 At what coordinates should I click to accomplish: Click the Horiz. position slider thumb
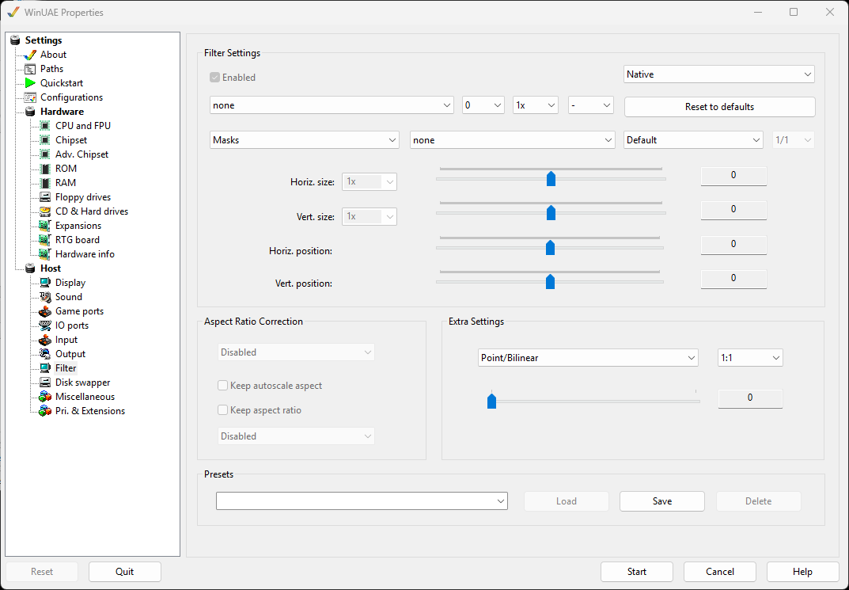[x=550, y=248]
